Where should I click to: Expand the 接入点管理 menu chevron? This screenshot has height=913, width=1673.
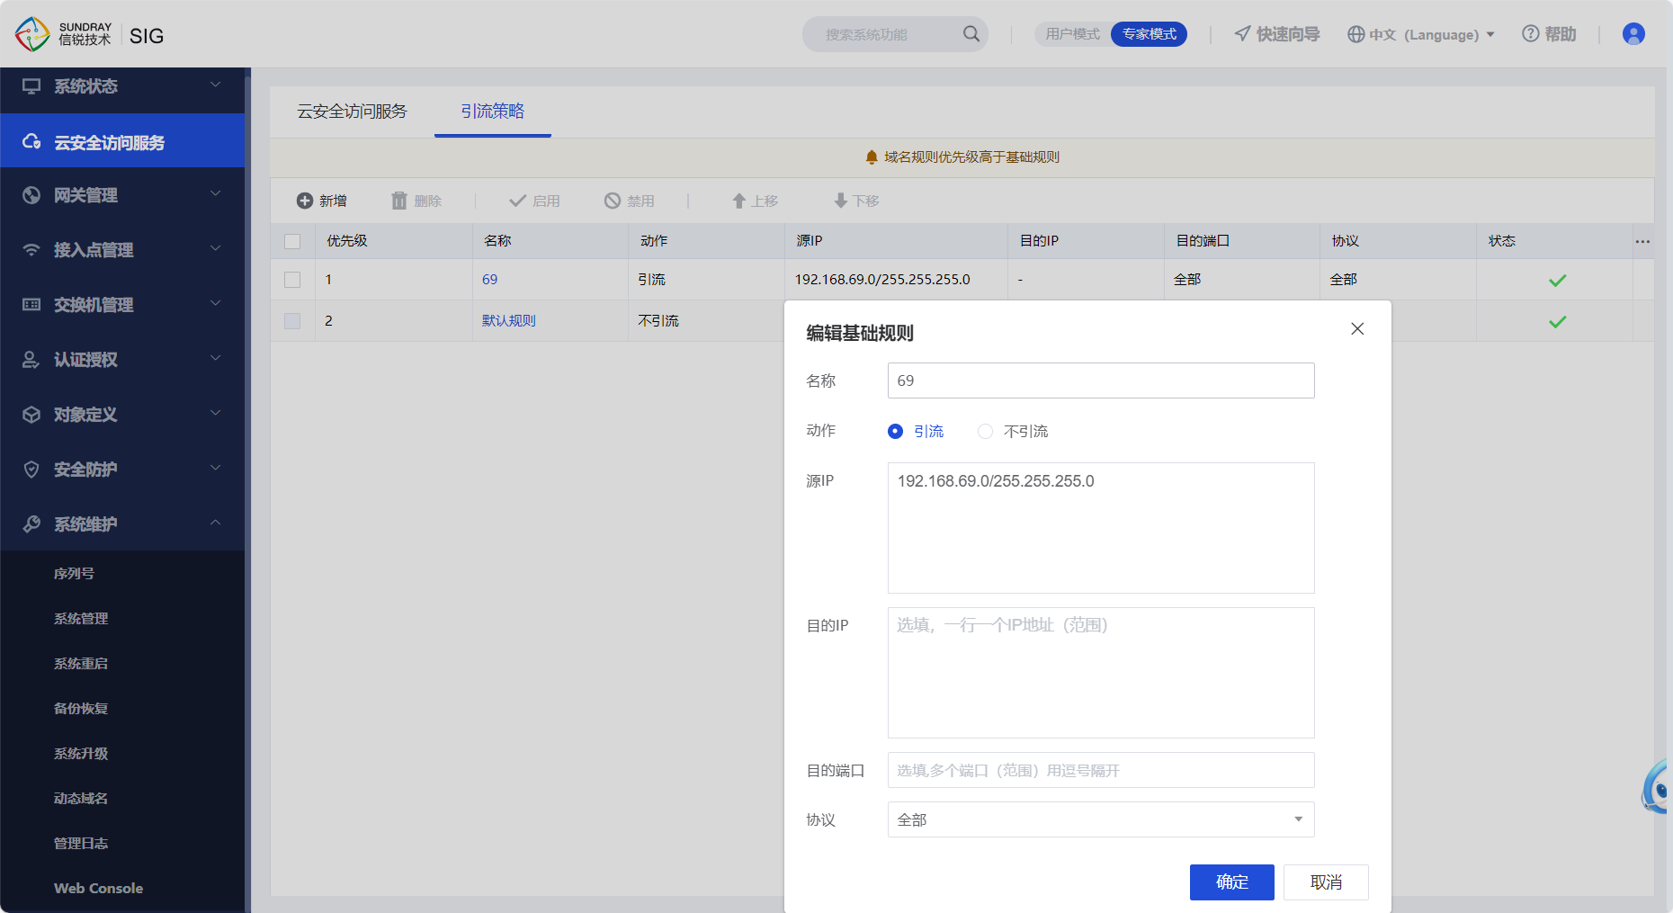click(x=215, y=248)
